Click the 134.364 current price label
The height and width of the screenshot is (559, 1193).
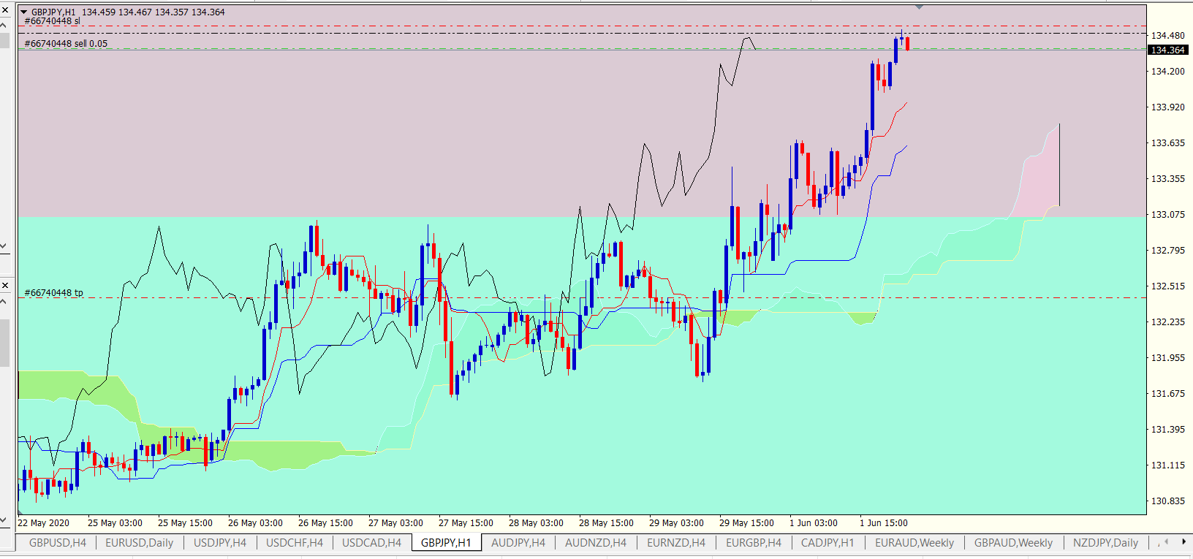click(x=1167, y=50)
